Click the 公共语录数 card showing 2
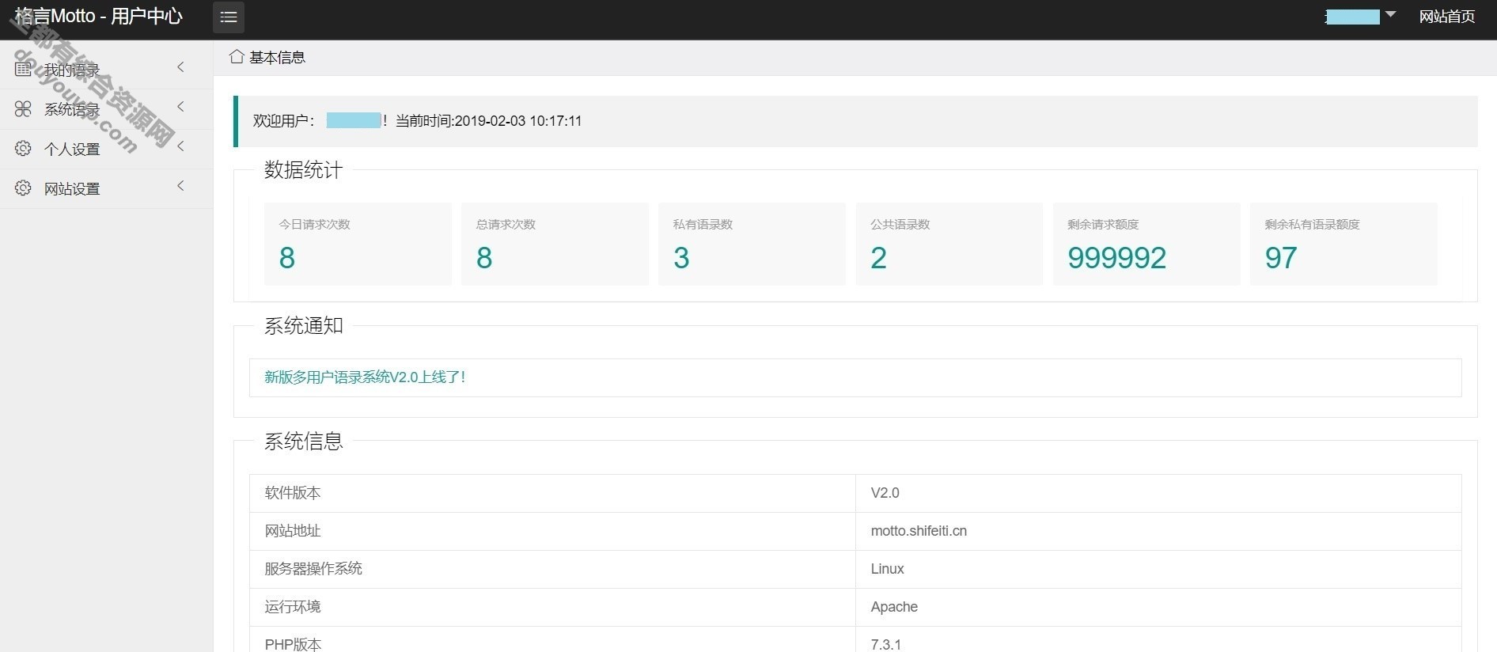The height and width of the screenshot is (652, 1497). coord(949,244)
